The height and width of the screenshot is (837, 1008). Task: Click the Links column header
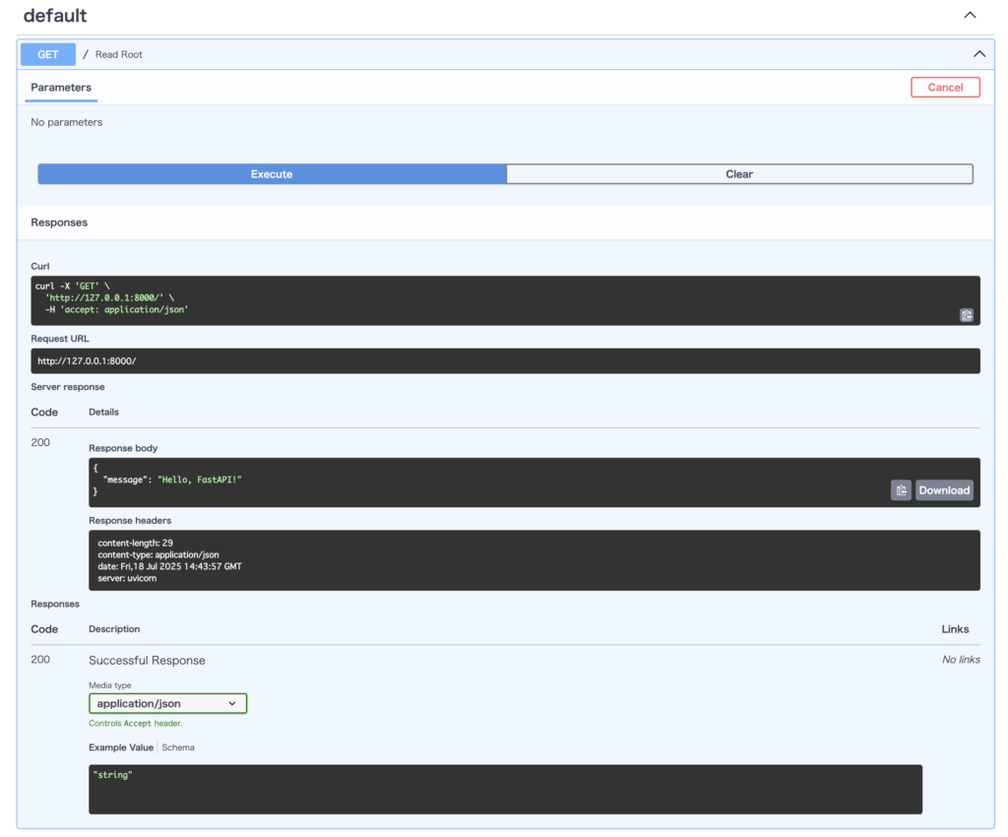tap(955, 629)
